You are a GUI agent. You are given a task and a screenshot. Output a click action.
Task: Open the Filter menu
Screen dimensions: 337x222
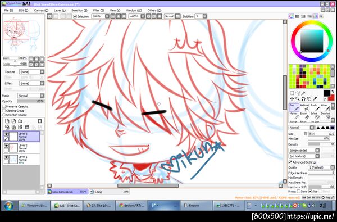(x=98, y=10)
